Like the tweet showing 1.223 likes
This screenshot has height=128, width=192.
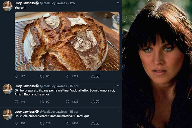(68, 102)
